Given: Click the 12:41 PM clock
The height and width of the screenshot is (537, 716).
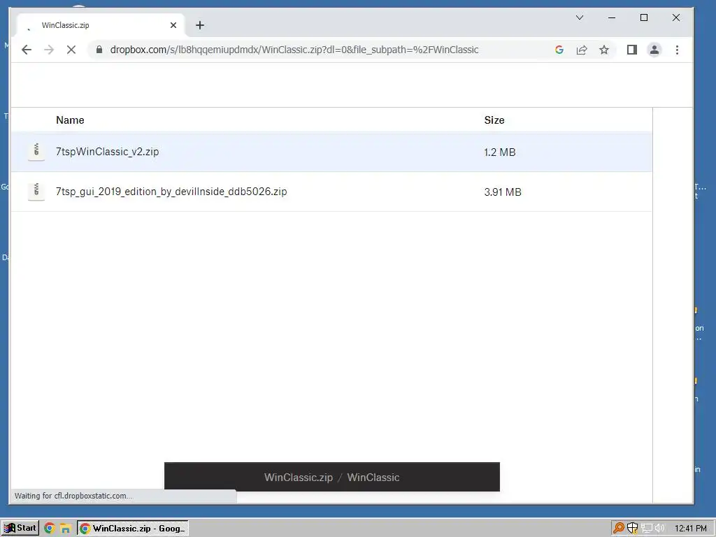Looking at the screenshot, I should pos(690,529).
